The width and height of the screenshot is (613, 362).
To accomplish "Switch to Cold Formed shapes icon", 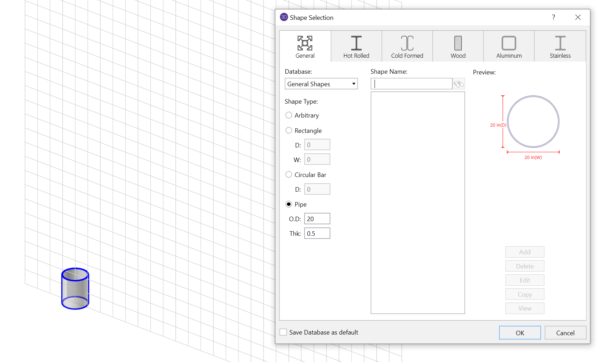I will click(x=407, y=43).
